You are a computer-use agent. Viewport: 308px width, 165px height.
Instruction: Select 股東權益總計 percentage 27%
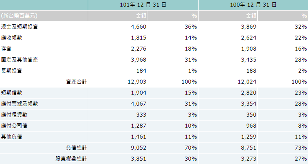point(301,158)
